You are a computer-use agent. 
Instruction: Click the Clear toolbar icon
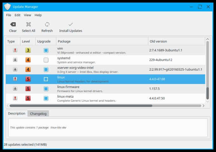[x=13, y=24]
